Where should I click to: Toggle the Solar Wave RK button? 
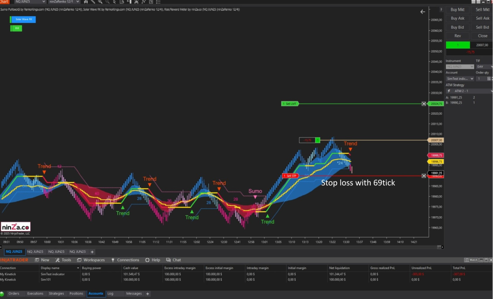(x=23, y=19)
